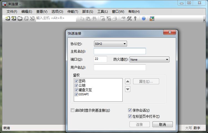Disable GSSAPI authentication checkbox
208x133 pixels.
pos(76,94)
